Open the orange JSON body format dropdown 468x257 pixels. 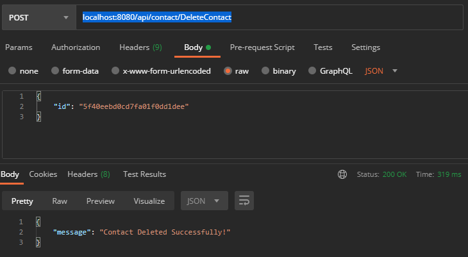tap(381, 71)
